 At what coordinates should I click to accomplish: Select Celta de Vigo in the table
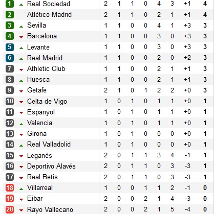pyautogui.click(x=47, y=102)
